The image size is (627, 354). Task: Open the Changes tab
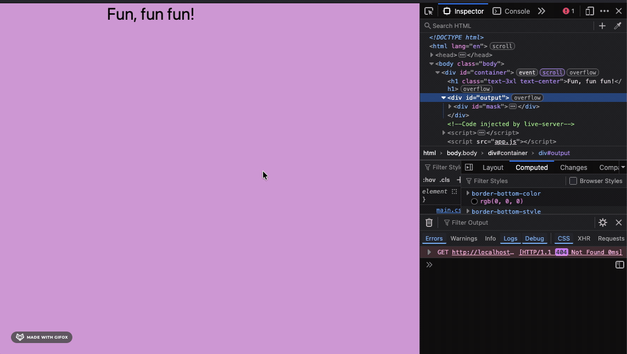coord(573,167)
